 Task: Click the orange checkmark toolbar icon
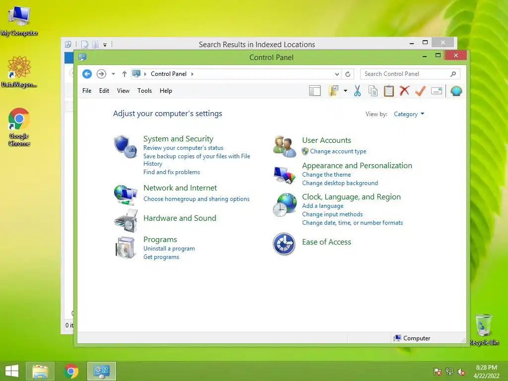420,91
